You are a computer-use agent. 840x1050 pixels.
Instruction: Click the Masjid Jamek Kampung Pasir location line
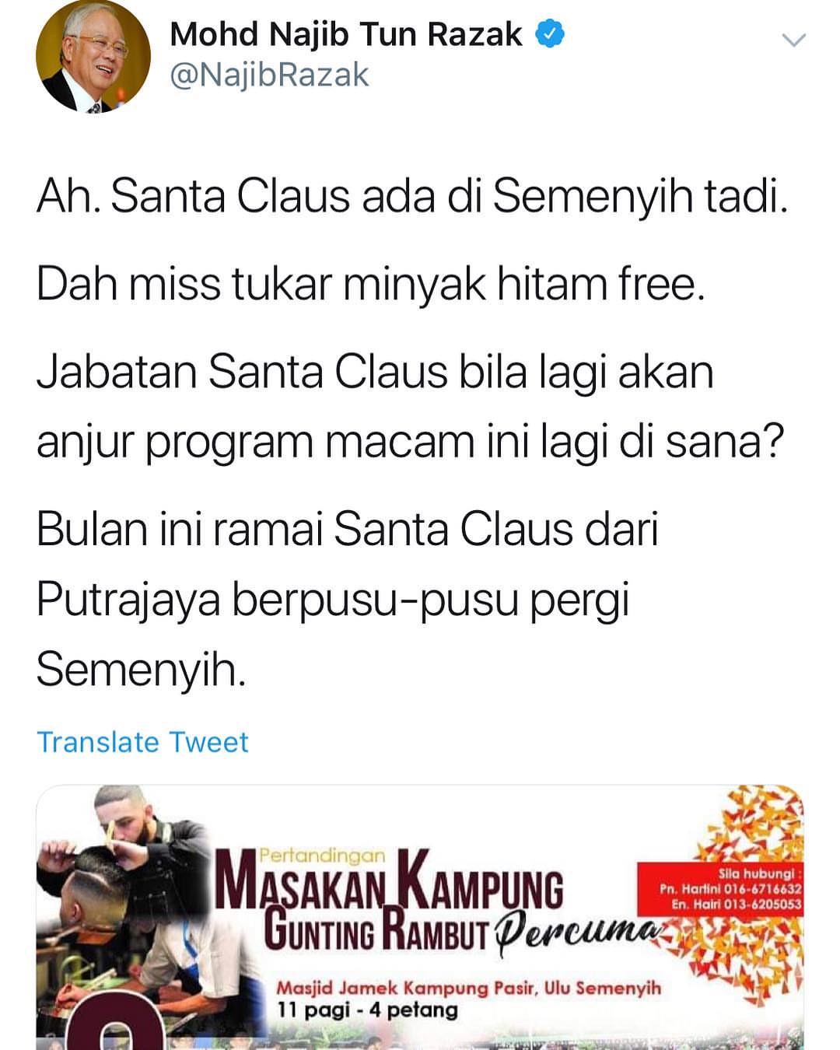[469, 988]
